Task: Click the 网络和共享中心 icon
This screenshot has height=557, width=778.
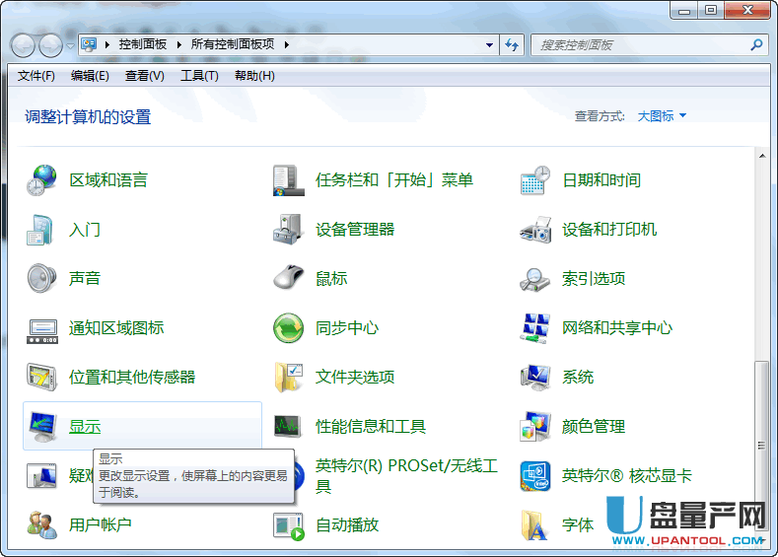Action: click(534, 328)
